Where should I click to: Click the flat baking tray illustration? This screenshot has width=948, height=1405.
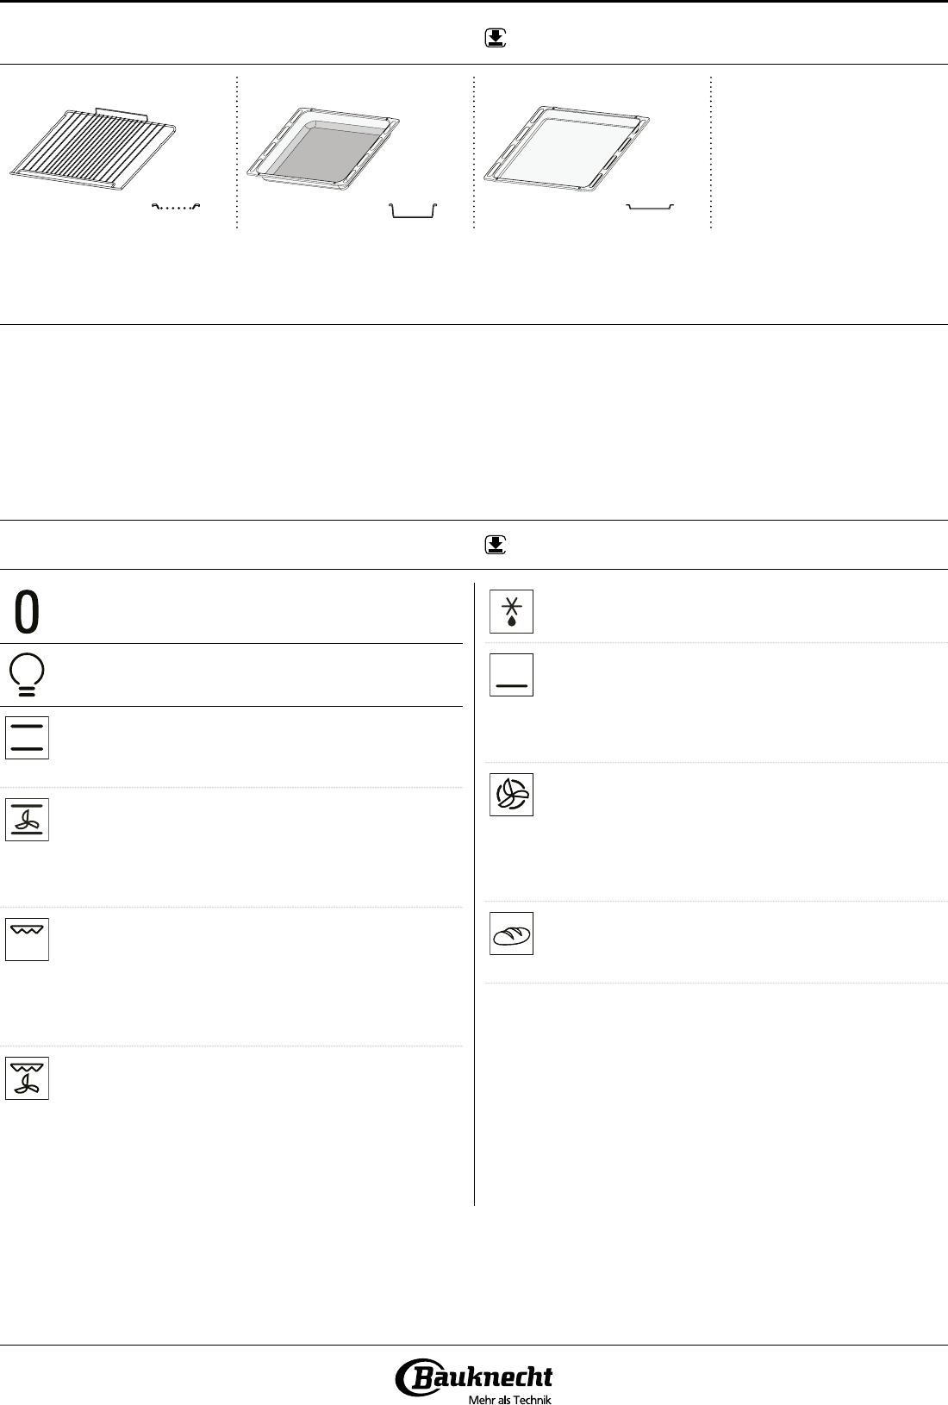click(566, 144)
